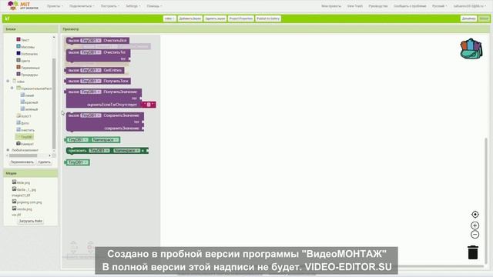Open the Руководство link
Screen dimensions: 493x277
(x=378, y=6)
